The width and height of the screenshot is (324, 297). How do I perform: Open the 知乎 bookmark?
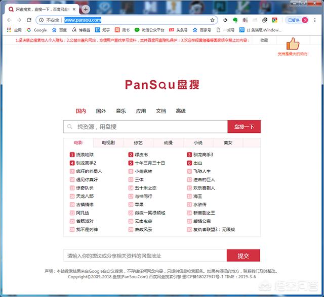(102, 30)
